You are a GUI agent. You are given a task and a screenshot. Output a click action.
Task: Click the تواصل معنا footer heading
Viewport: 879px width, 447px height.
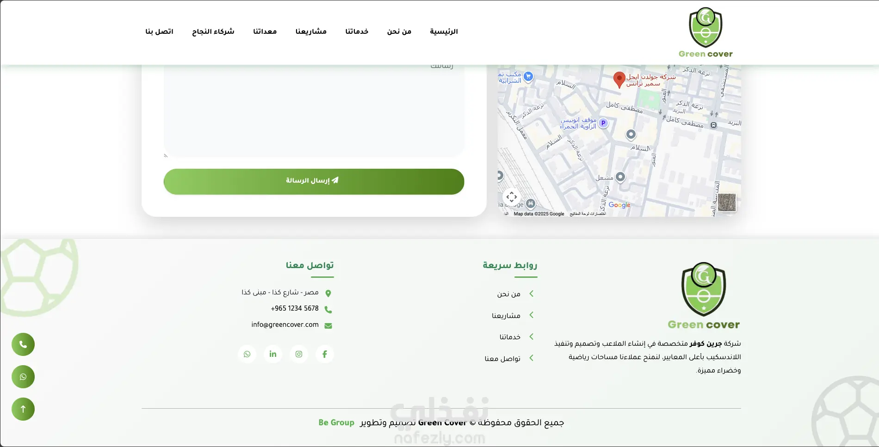(310, 265)
